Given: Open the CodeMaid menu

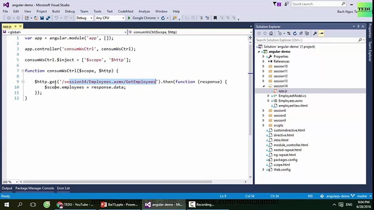Looking at the screenshot, I should pyautogui.click(x=126, y=11).
